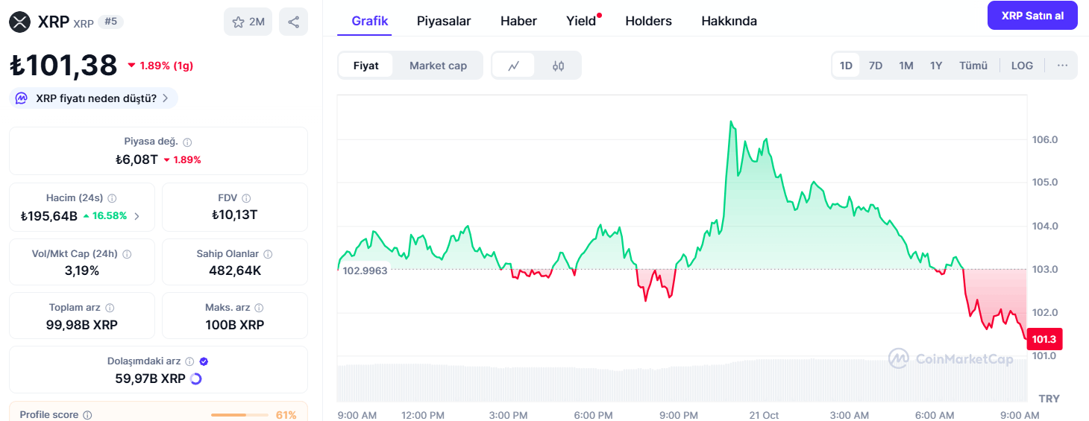Click info icon next to Toplam arz
Image resolution: width=1089 pixels, height=421 pixels.
coord(110,308)
